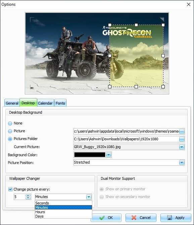This screenshot has height=225, width=194.
Task: Select Show on primary monitor
Action: coord(102,189)
